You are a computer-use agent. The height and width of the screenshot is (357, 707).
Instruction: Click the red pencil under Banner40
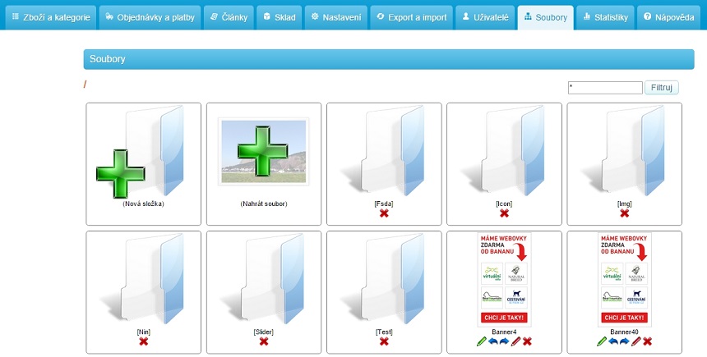click(x=636, y=341)
